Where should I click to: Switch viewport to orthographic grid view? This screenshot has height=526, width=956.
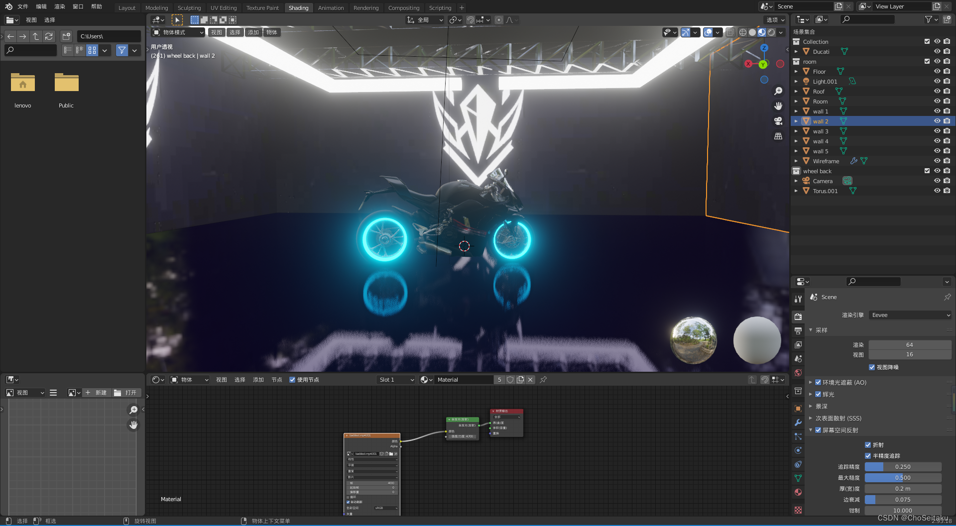coord(778,136)
